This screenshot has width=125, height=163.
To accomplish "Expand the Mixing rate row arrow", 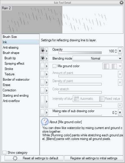I will click(x=47, y=112).
